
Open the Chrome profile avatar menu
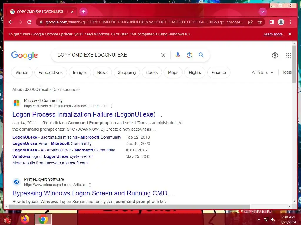point(281,22)
